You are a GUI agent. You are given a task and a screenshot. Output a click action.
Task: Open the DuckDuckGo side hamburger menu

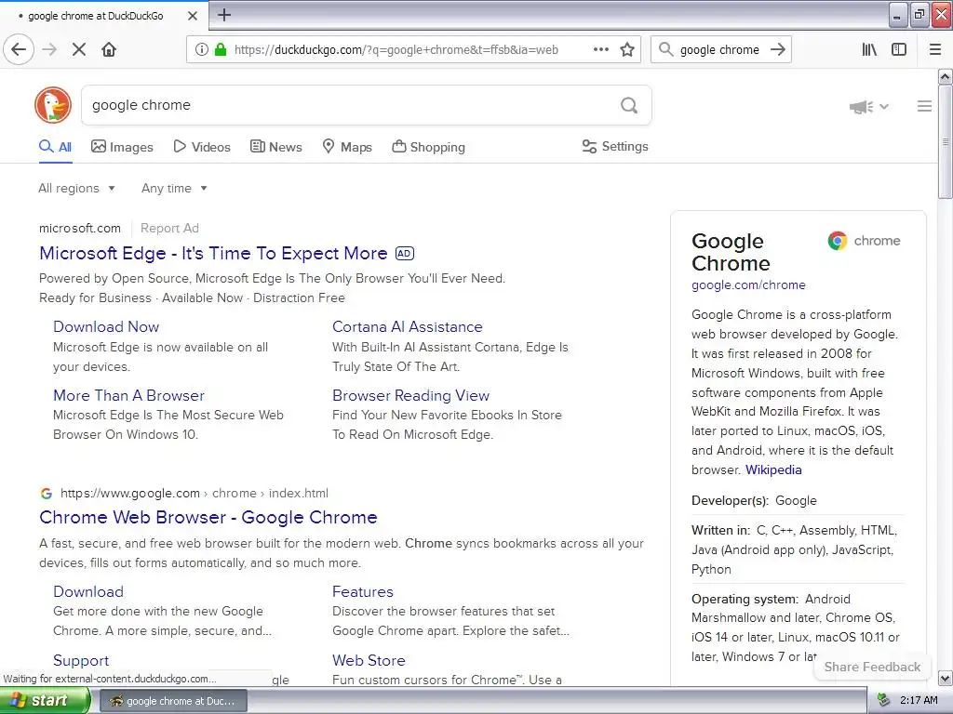point(924,106)
